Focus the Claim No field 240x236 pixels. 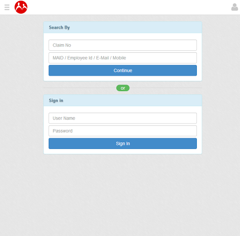coord(123,45)
